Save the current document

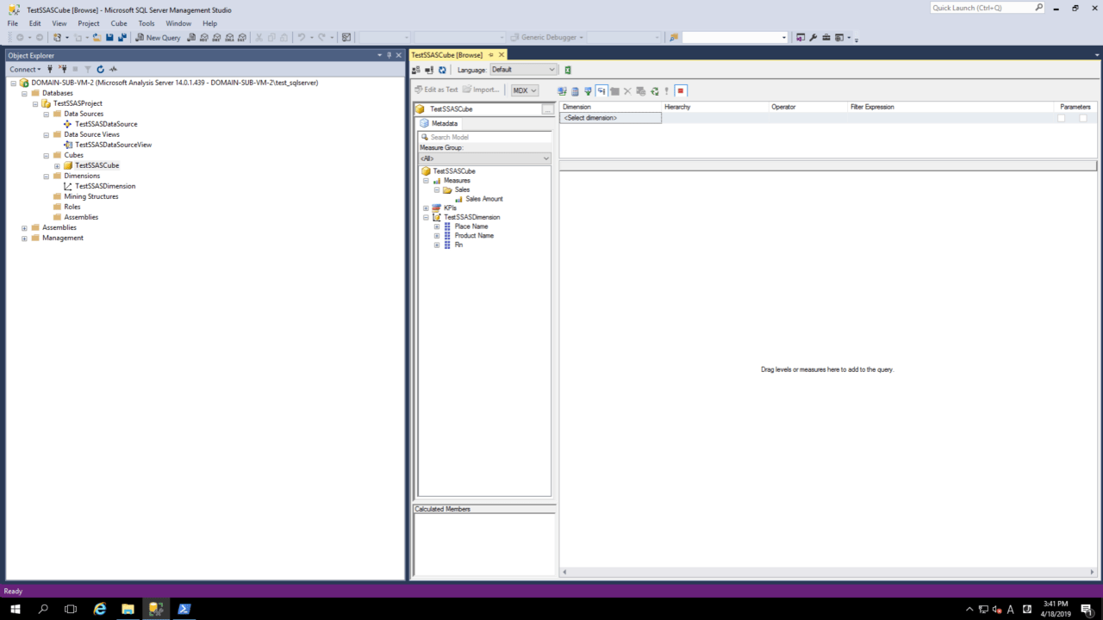(109, 37)
